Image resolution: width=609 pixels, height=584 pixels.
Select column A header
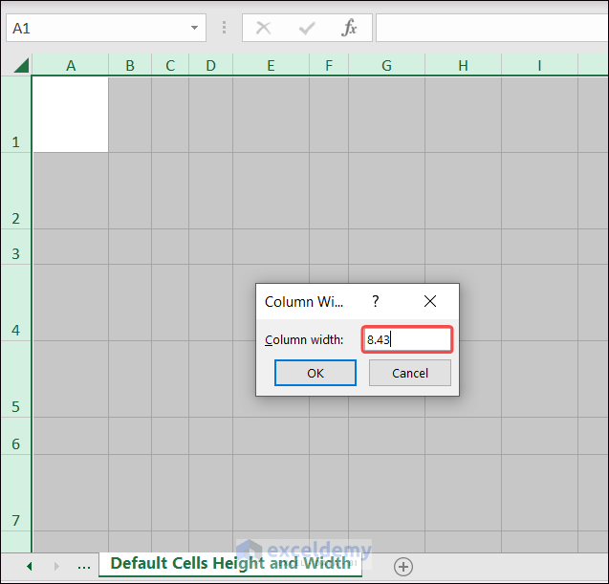point(71,65)
